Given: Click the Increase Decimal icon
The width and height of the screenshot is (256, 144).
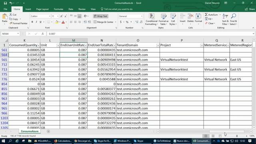Looking at the screenshot, I should [x=137, y=22].
